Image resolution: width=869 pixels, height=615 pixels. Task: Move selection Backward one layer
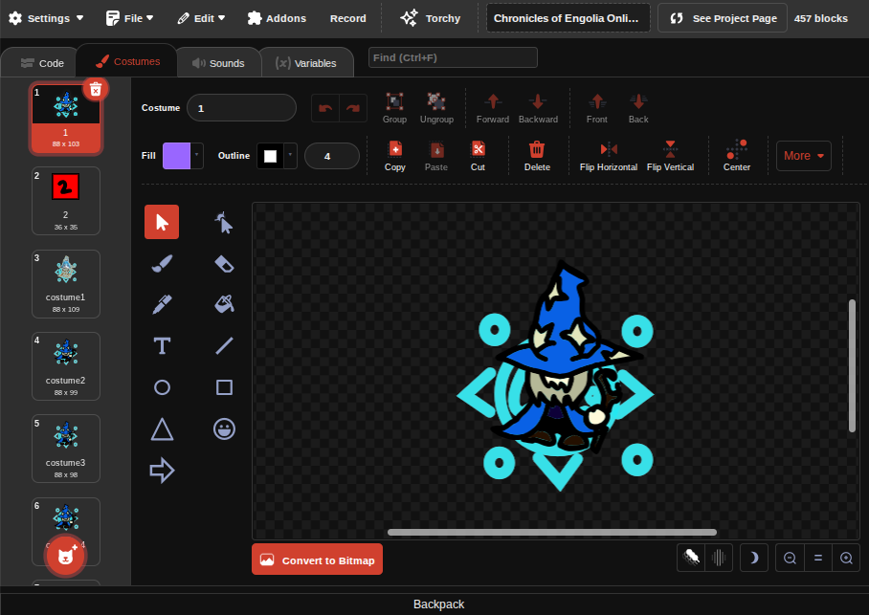[x=538, y=108]
